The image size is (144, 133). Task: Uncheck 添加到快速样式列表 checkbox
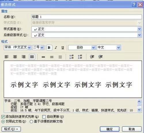point(3,117)
